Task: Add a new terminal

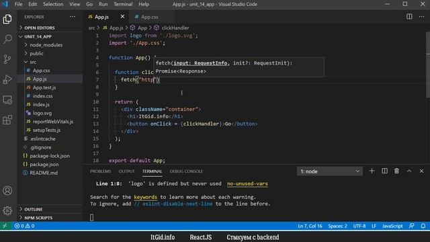Action: (x=372, y=171)
